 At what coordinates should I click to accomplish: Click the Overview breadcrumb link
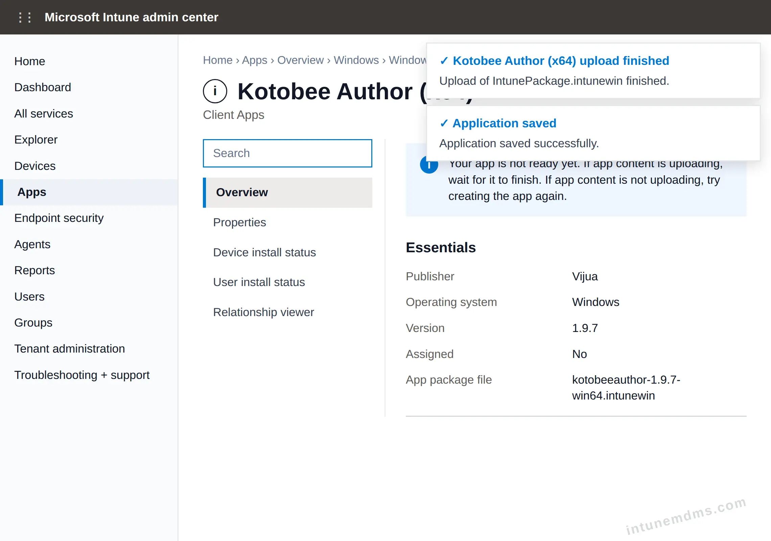(x=301, y=60)
